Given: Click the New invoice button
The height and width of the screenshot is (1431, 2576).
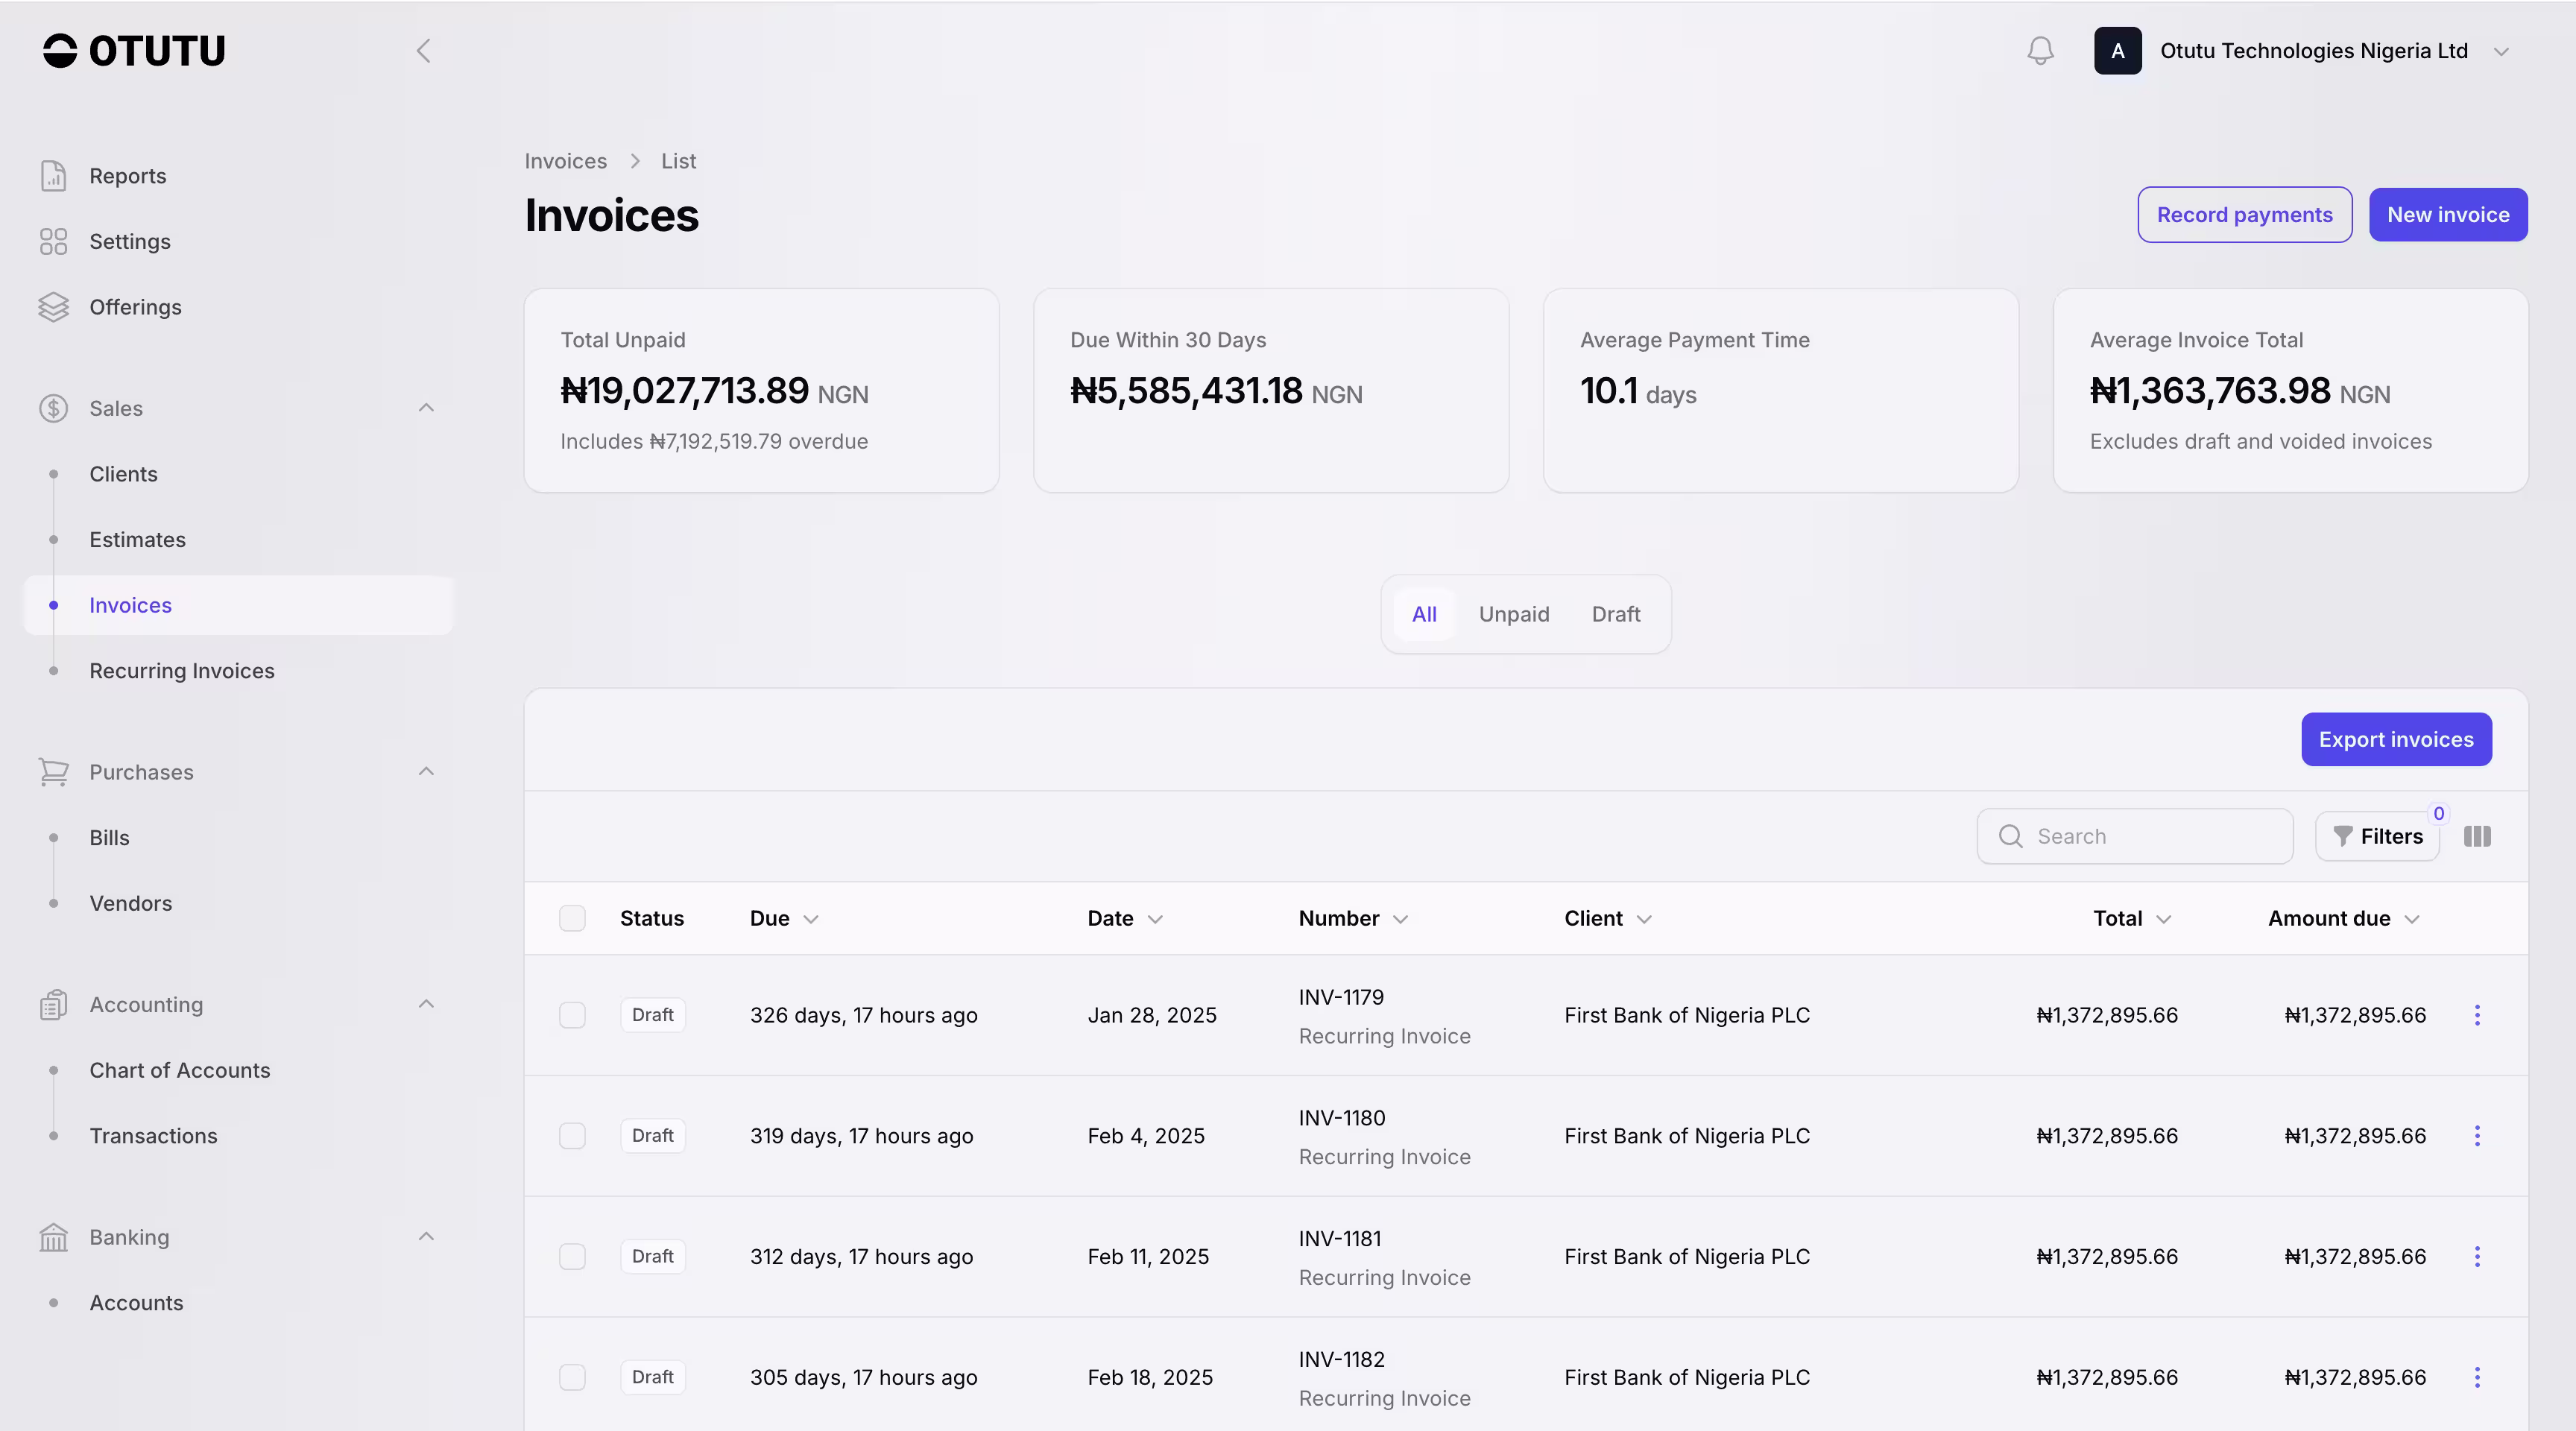Looking at the screenshot, I should pos(2447,215).
